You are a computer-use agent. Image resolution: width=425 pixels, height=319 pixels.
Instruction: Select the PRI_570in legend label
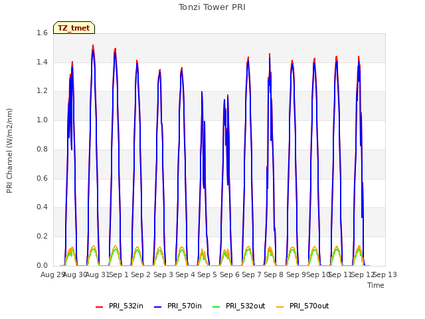click(185, 306)
